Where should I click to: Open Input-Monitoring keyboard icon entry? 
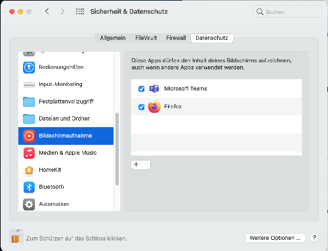click(x=29, y=85)
